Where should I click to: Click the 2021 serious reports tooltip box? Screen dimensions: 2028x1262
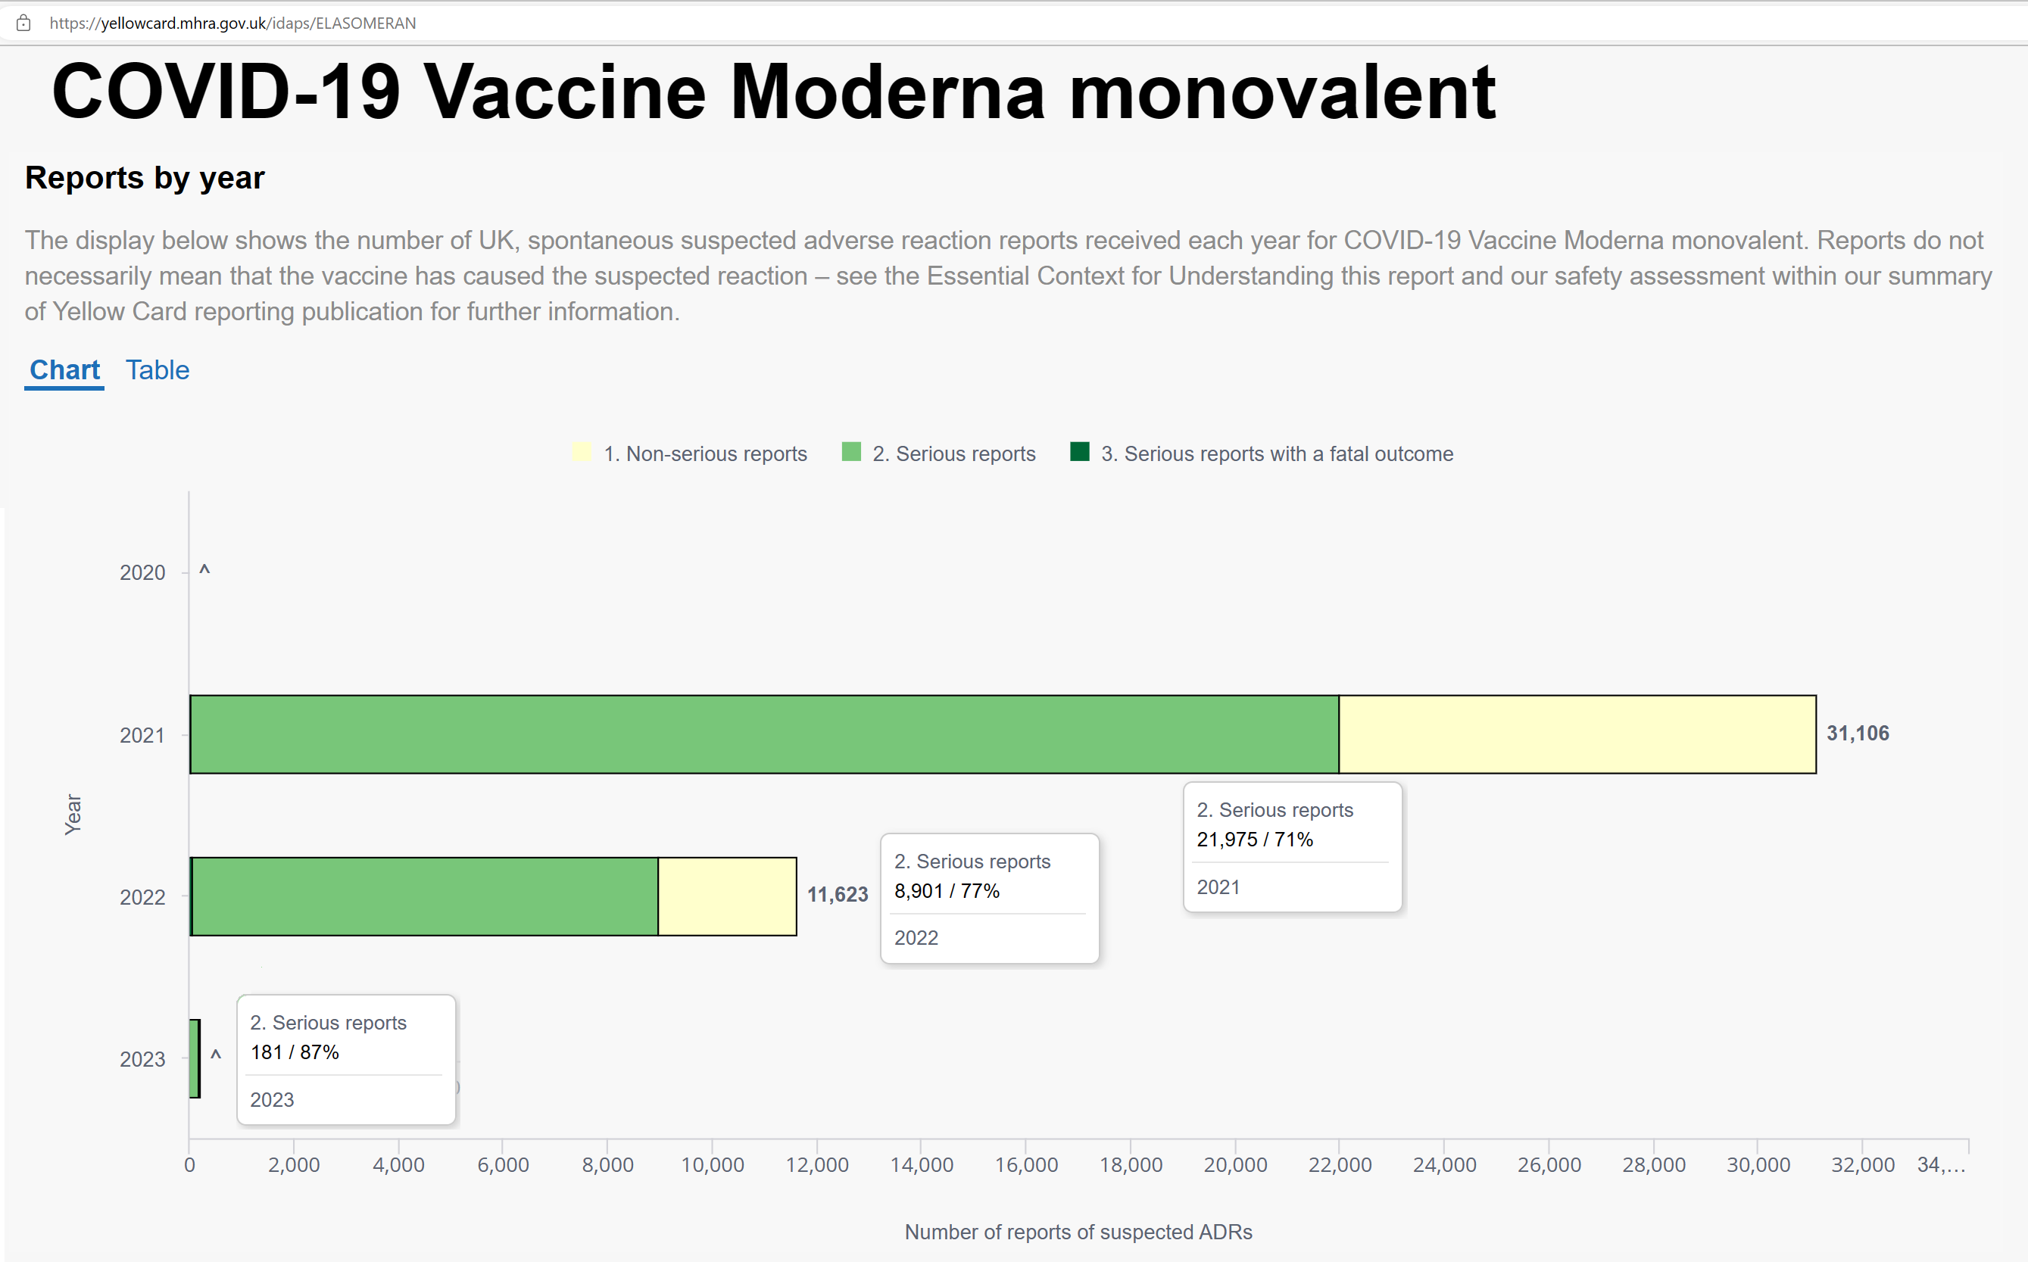click(1293, 847)
